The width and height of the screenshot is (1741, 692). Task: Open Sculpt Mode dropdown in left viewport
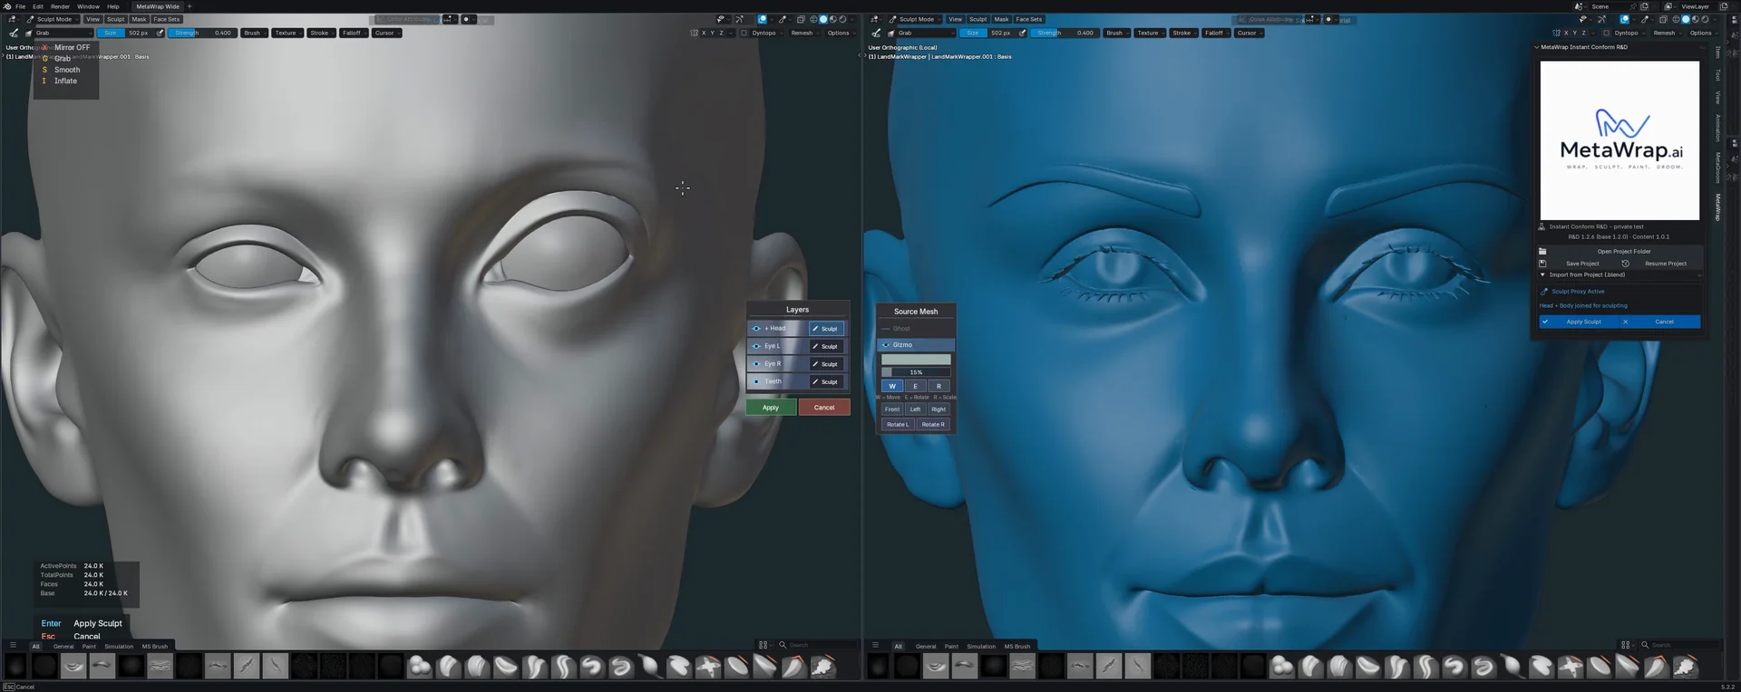click(x=53, y=19)
